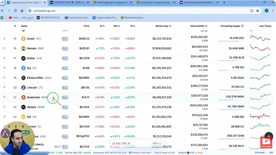Switch to the OTHERS.D browser tab

pyautogui.click(x=68, y=2)
